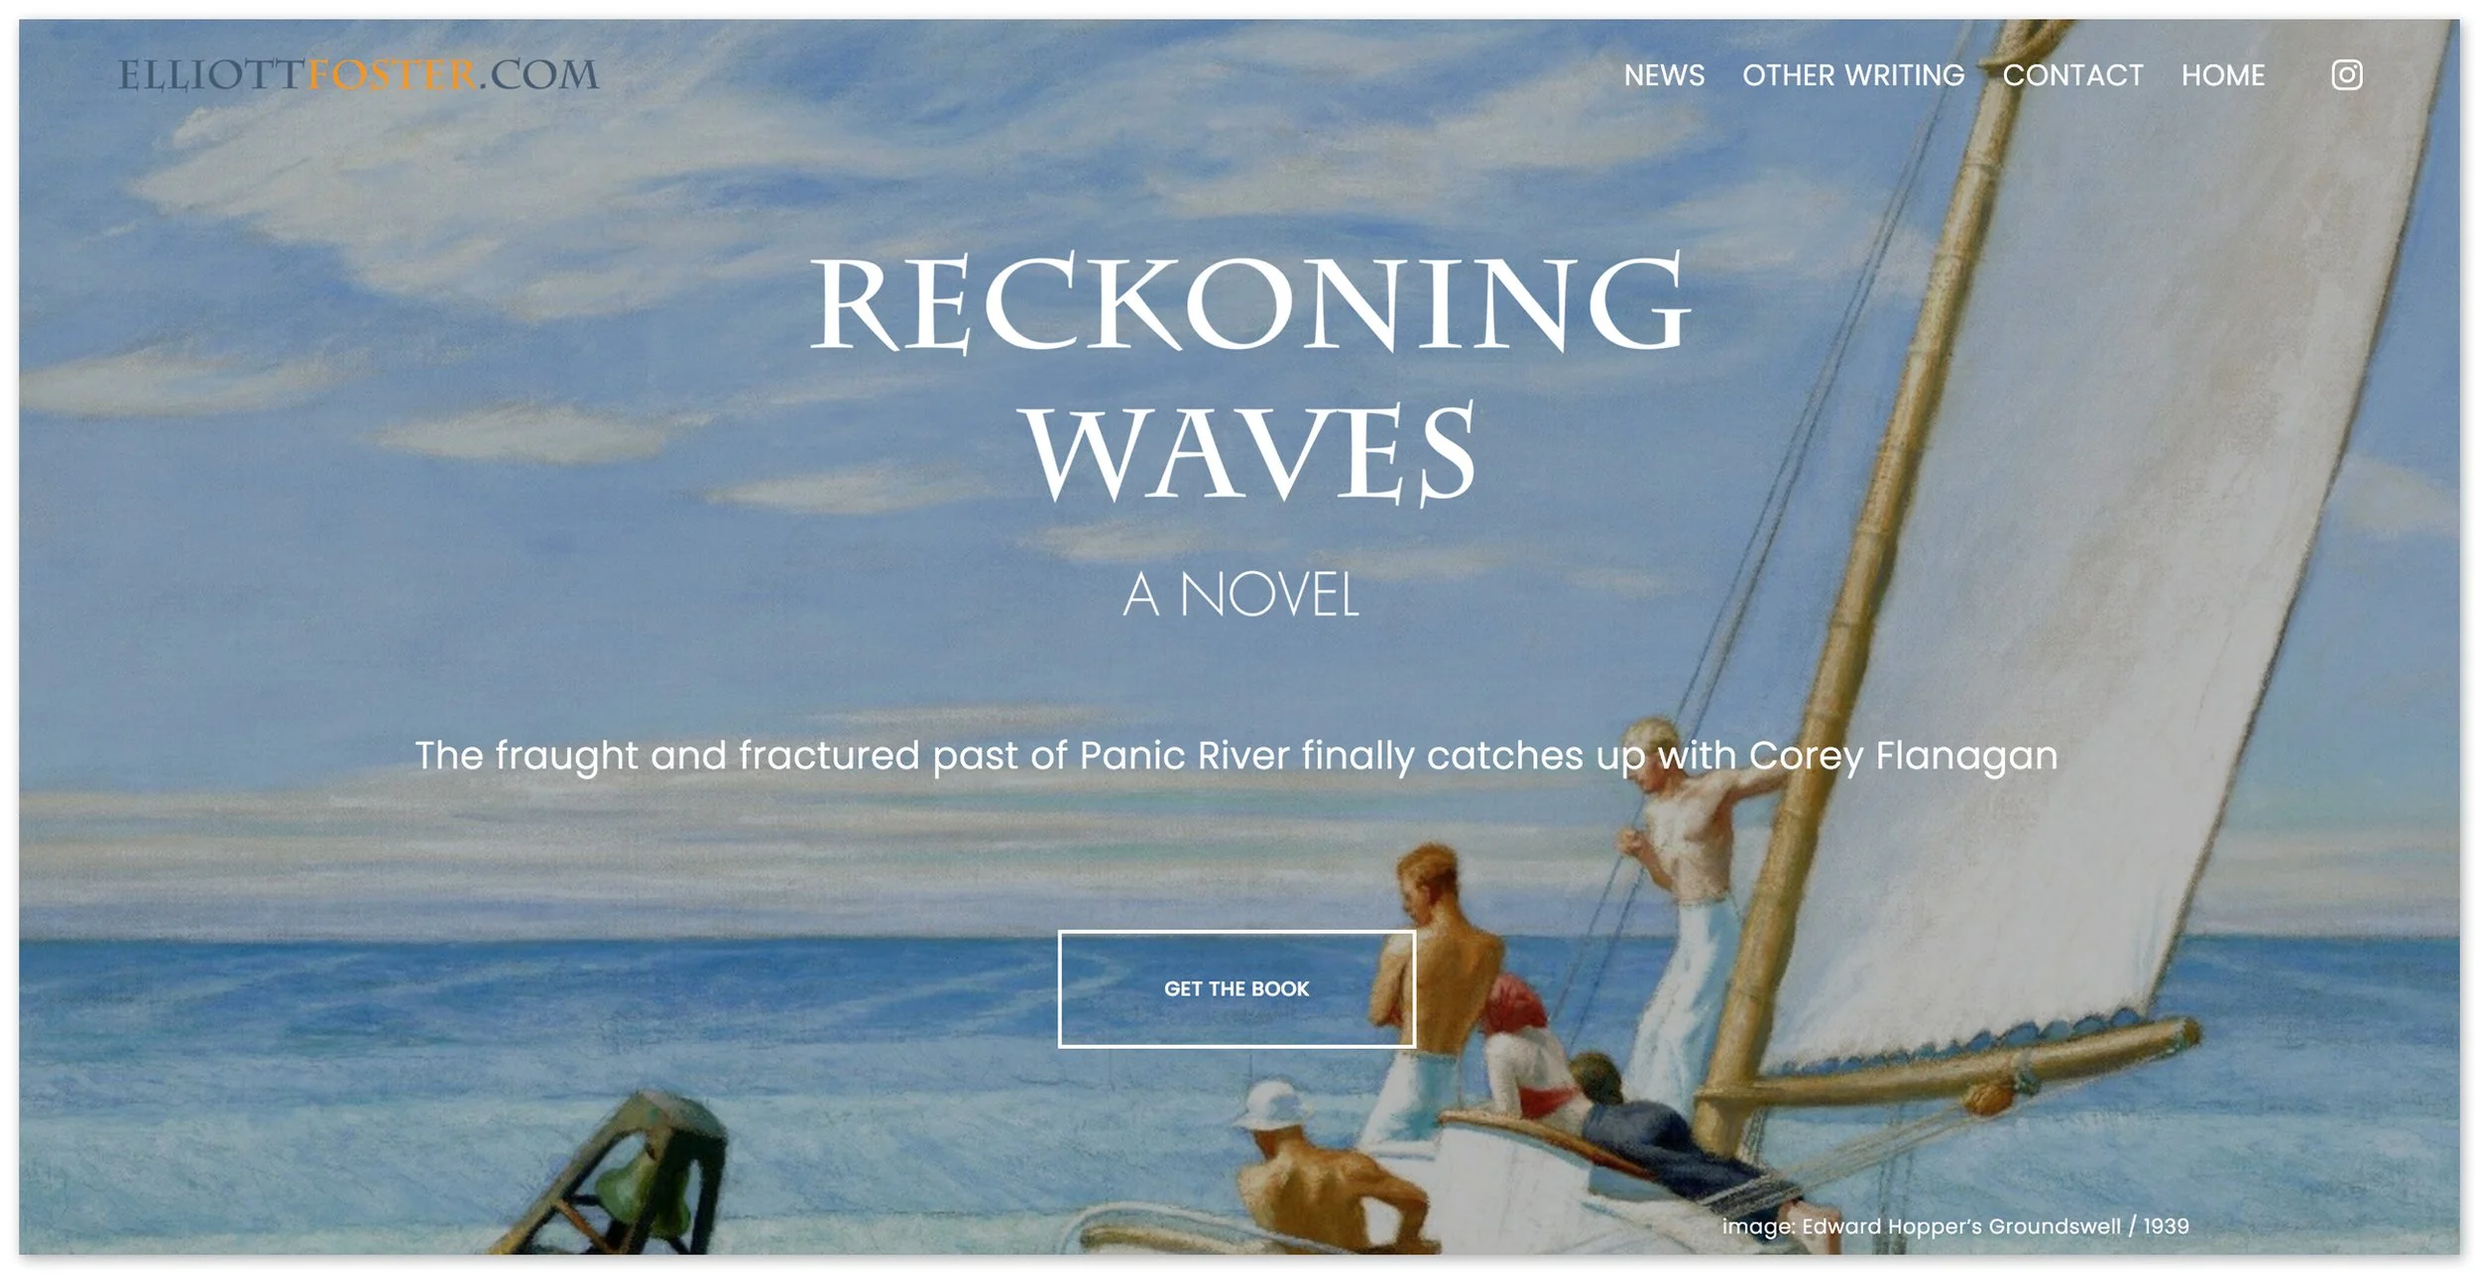Go to the NEWS page
The image size is (2479, 1274).
[1664, 75]
